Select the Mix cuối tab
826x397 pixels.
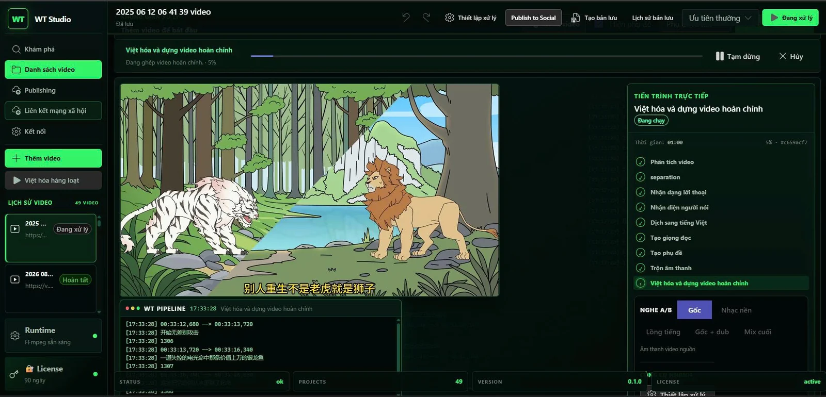click(x=758, y=332)
